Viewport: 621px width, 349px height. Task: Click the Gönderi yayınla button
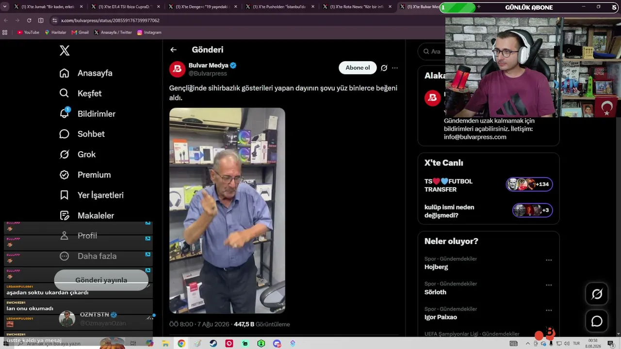(x=101, y=280)
